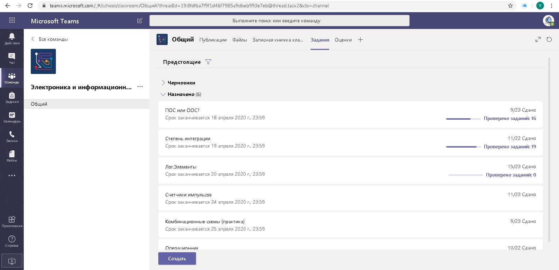Click the channel icon beside Общий
The height and width of the screenshot is (270, 559).
[162, 39]
